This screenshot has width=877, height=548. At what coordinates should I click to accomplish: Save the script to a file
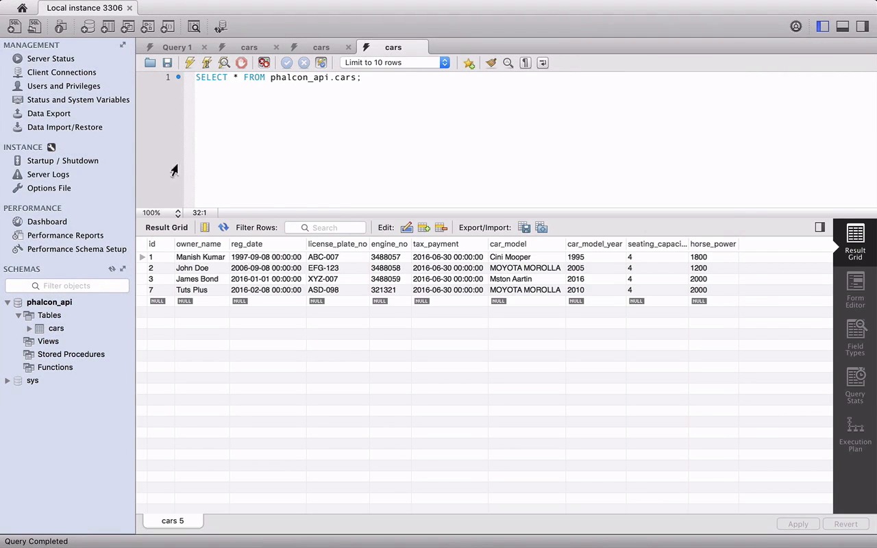(167, 62)
